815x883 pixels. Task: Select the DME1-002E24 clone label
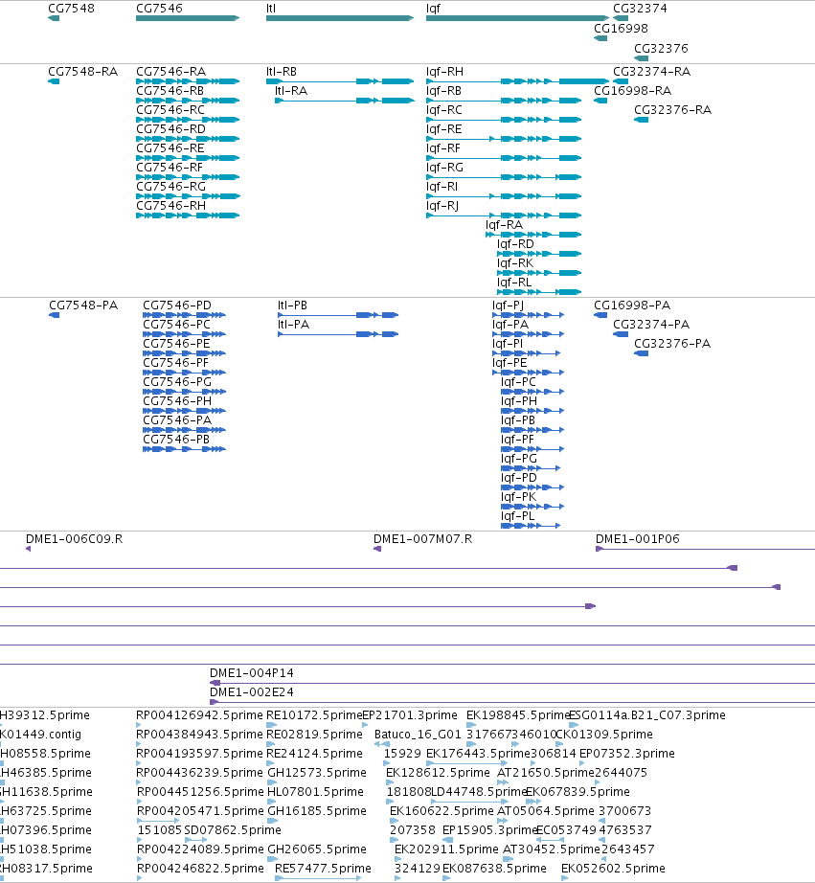click(251, 692)
